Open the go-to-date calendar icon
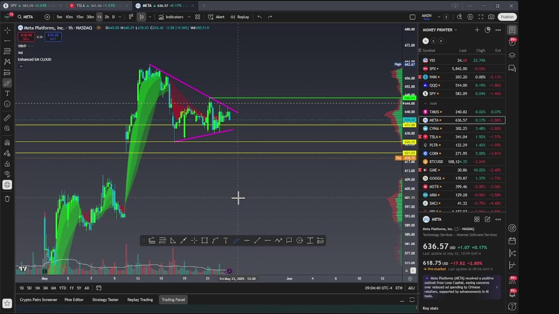The width and height of the screenshot is (559, 314). [99, 288]
